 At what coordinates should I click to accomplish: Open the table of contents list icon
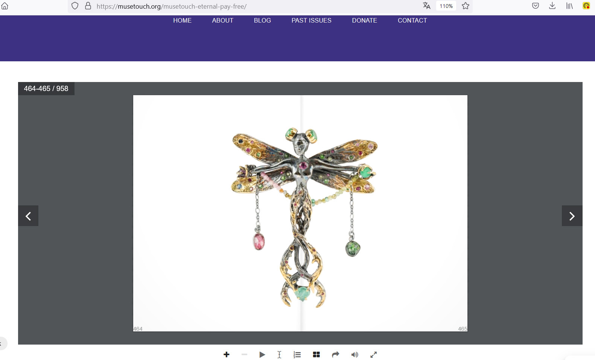[x=297, y=354]
